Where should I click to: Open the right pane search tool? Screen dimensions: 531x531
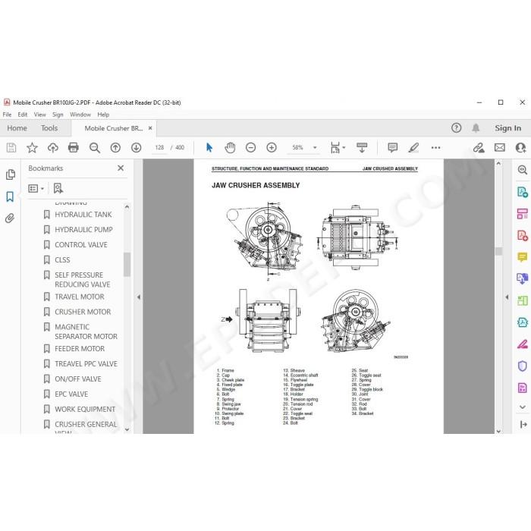pyautogui.click(x=523, y=171)
